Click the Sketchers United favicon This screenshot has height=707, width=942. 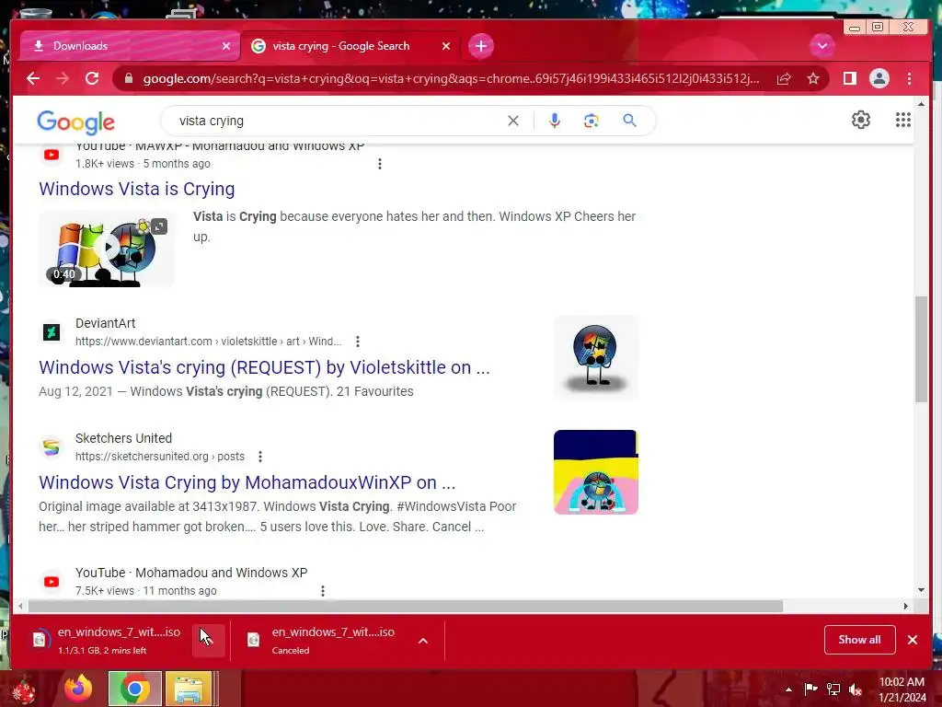pos(52,447)
